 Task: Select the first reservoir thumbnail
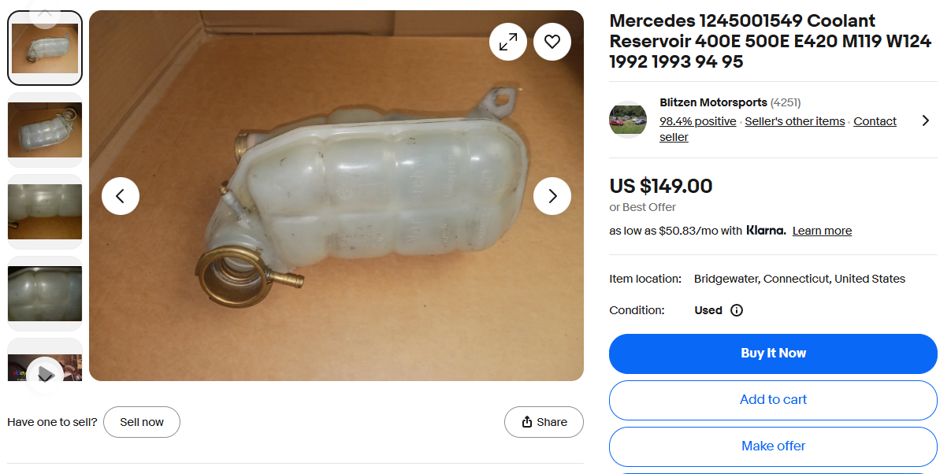45,48
